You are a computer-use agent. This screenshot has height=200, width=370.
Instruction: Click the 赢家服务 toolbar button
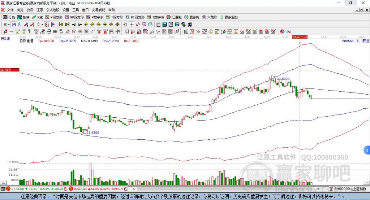point(229,17)
